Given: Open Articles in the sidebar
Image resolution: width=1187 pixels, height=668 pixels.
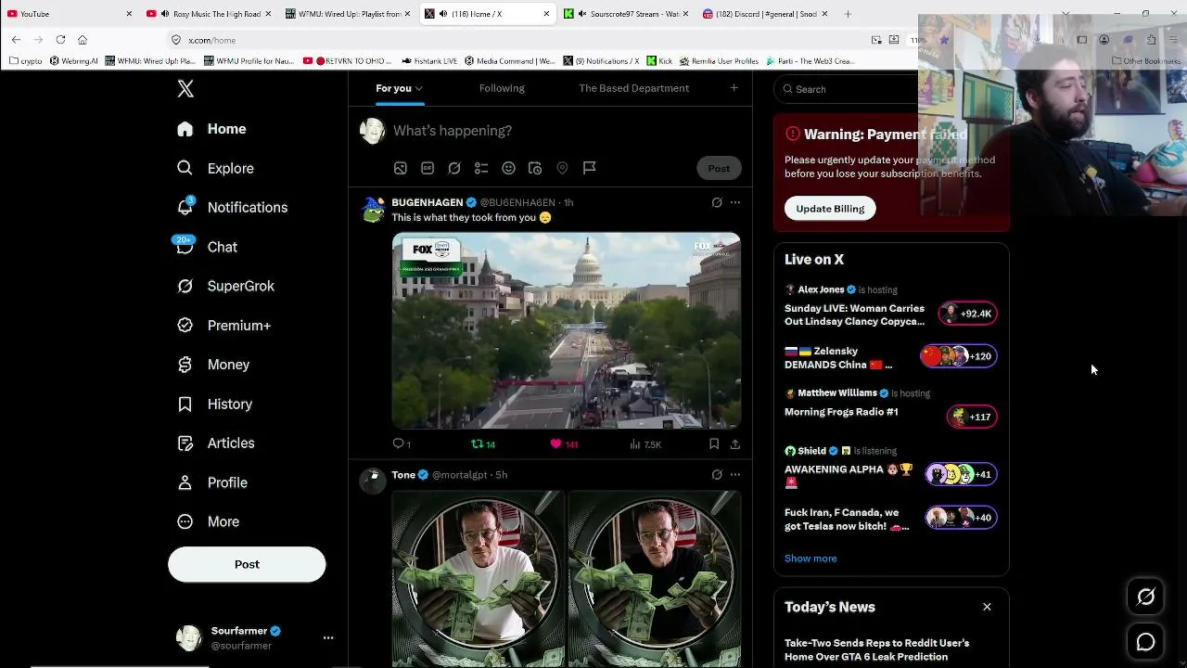Looking at the screenshot, I should pos(215,443).
